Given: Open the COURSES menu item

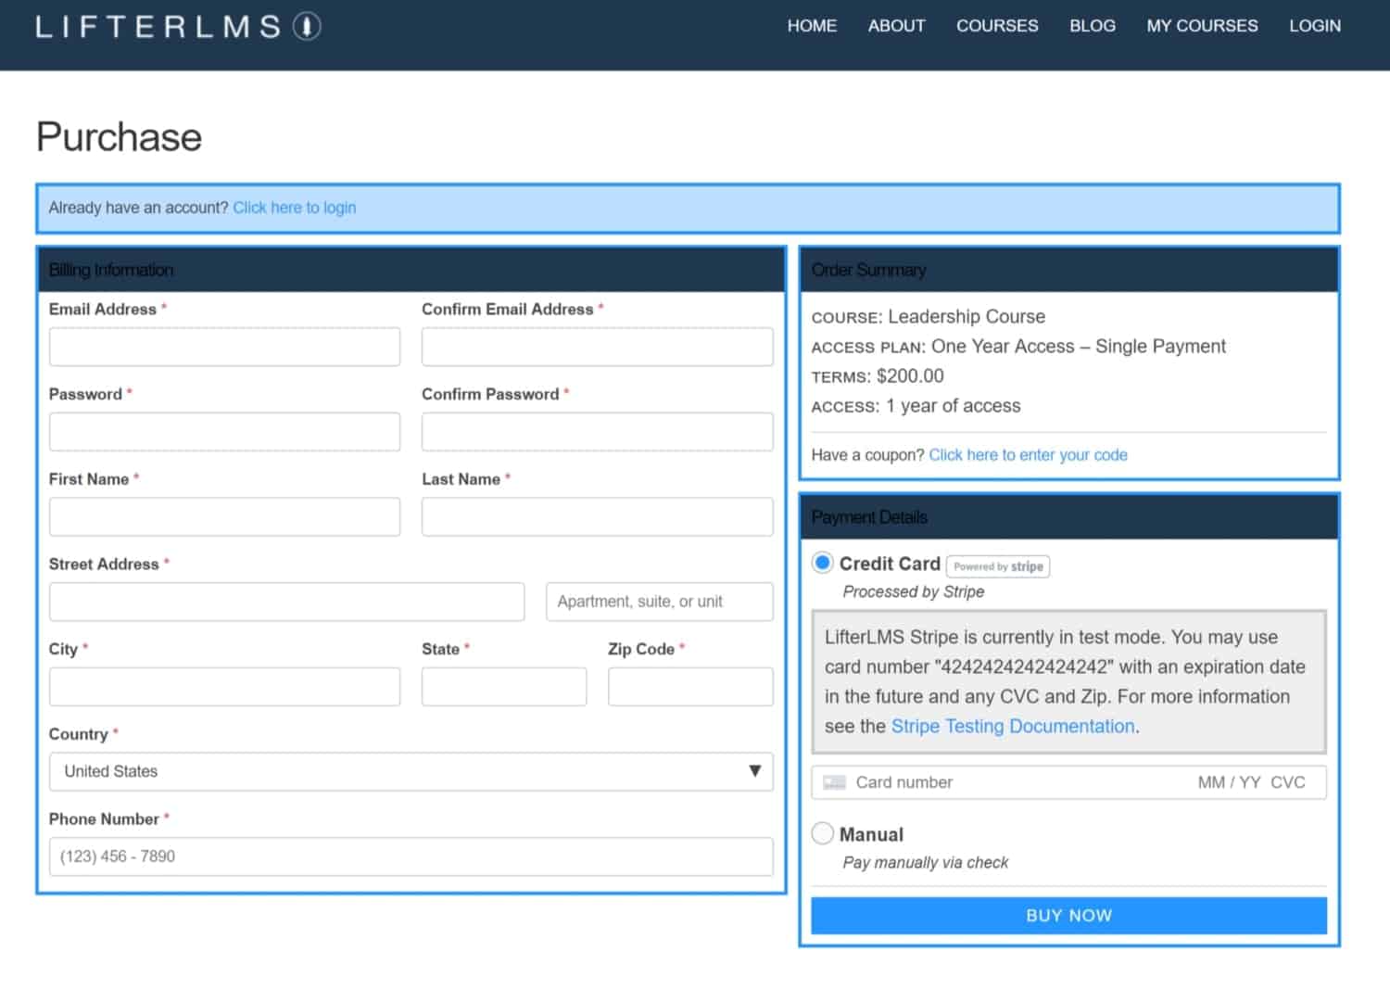Looking at the screenshot, I should 997,26.
